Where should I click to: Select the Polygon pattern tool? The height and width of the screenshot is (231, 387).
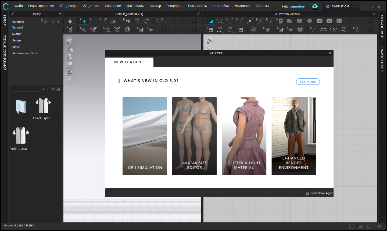pos(289,21)
